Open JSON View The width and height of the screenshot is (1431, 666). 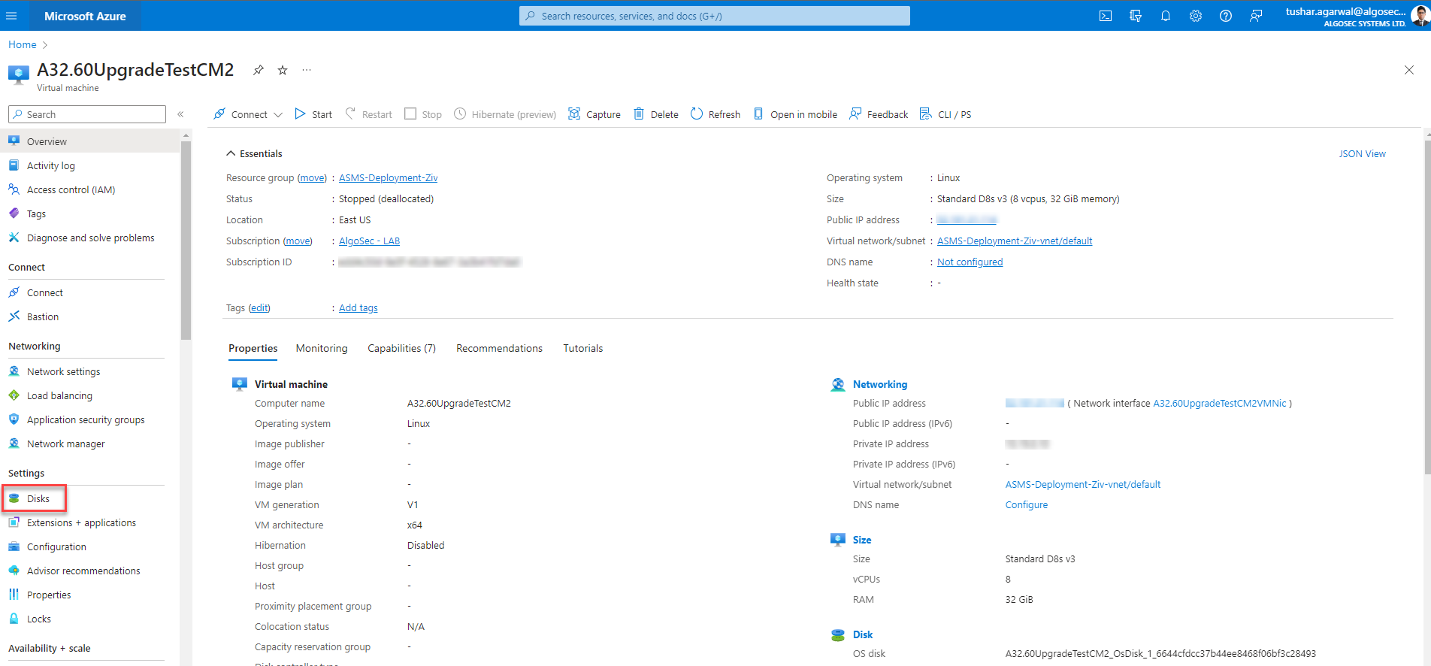[1362, 153]
